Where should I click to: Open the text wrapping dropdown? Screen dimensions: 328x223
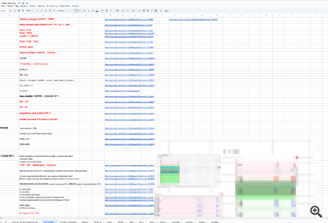tap(129, 10)
